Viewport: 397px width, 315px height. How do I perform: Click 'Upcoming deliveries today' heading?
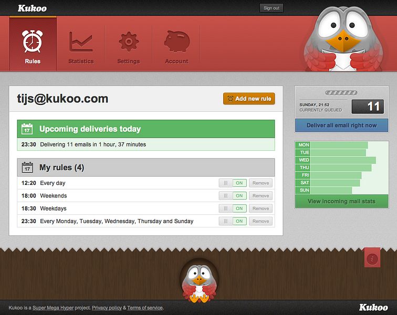click(x=90, y=129)
